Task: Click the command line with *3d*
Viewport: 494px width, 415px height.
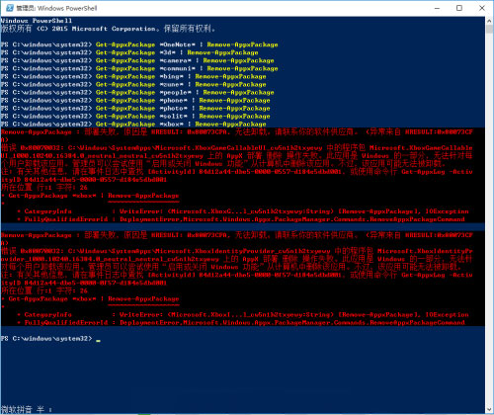Action: click(129, 52)
